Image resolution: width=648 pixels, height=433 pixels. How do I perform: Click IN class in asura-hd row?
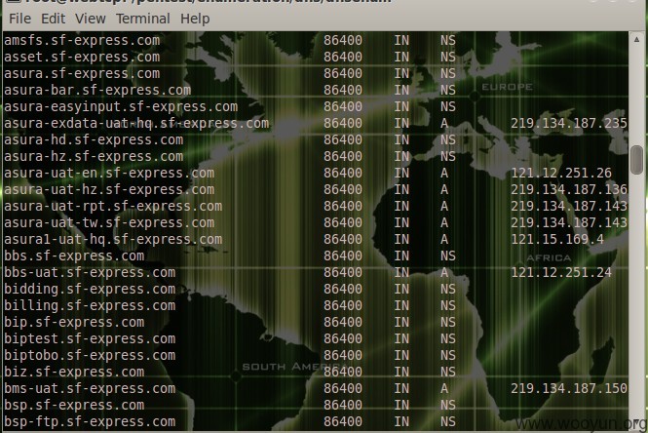click(x=401, y=139)
